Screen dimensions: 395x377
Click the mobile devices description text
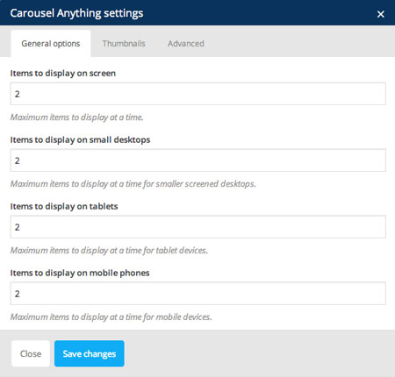(x=111, y=317)
